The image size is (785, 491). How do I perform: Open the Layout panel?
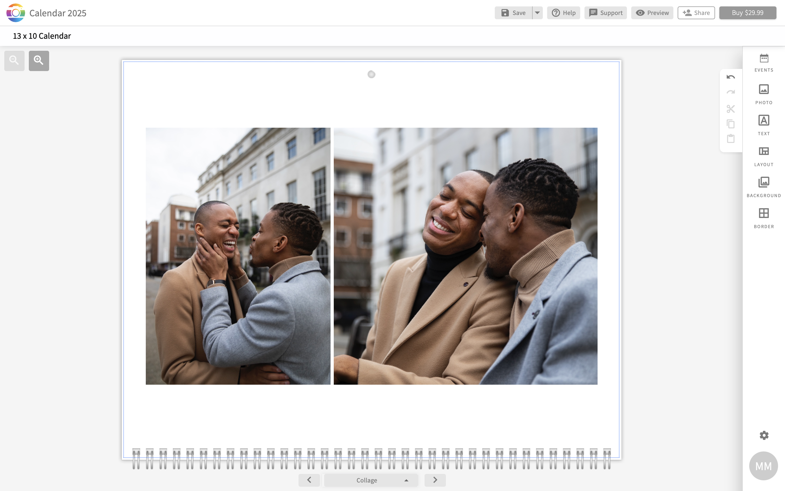(764, 157)
